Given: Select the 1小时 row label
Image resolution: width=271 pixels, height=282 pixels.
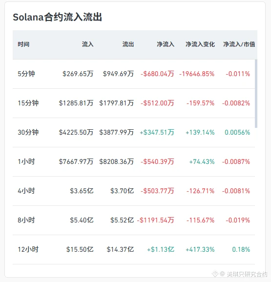Looking at the screenshot, I should click(x=26, y=161).
